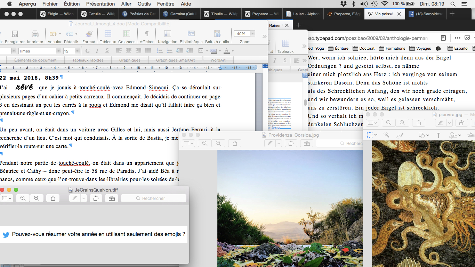This screenshot has width=475, height=267.
Task: Open the Boîte à outils toolbox
Action: [x=217, y=34]
